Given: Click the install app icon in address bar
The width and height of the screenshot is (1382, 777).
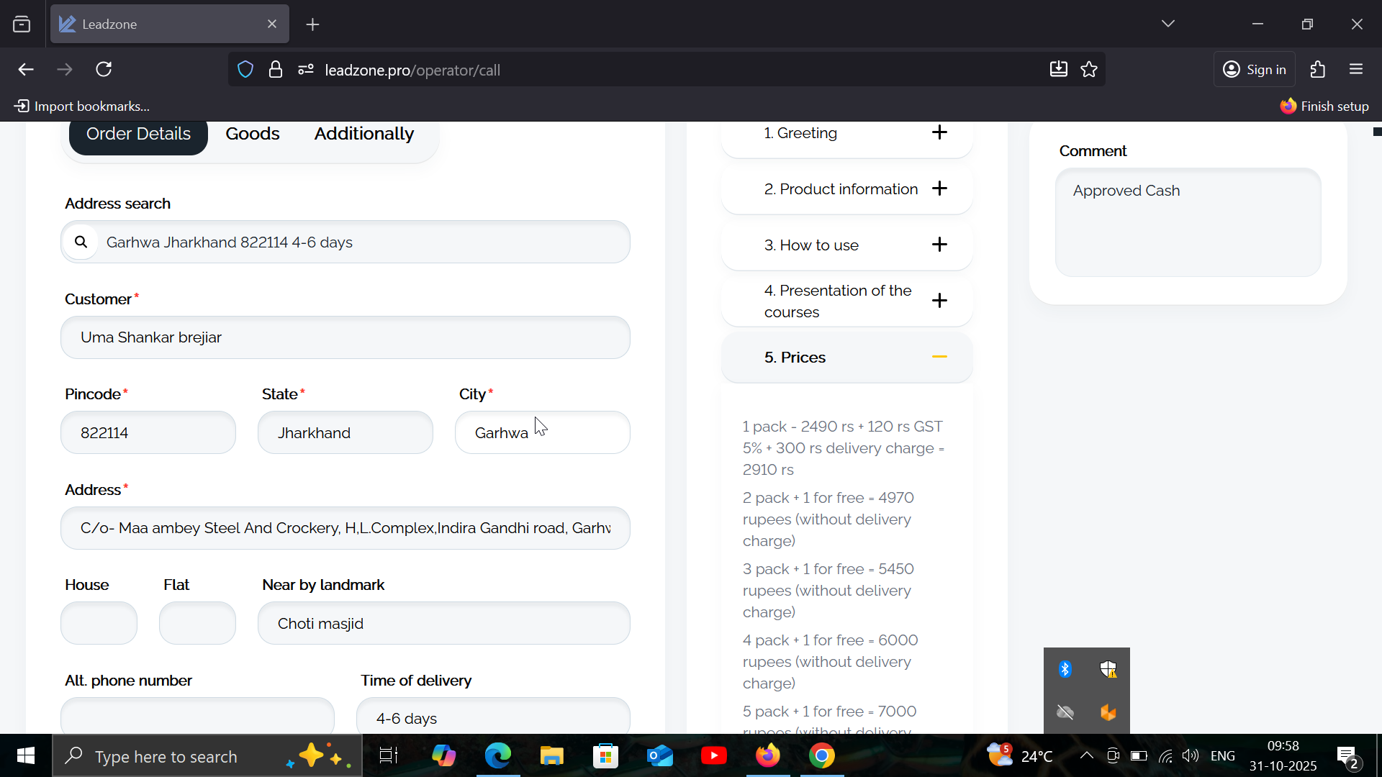Looking at the screenshot, I should point(1058,70).
